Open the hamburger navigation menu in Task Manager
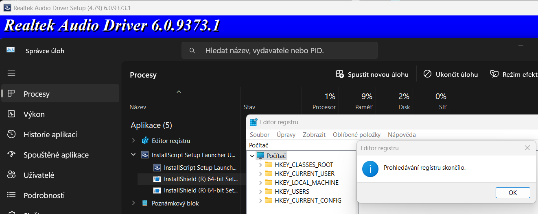 coord(11,73)
